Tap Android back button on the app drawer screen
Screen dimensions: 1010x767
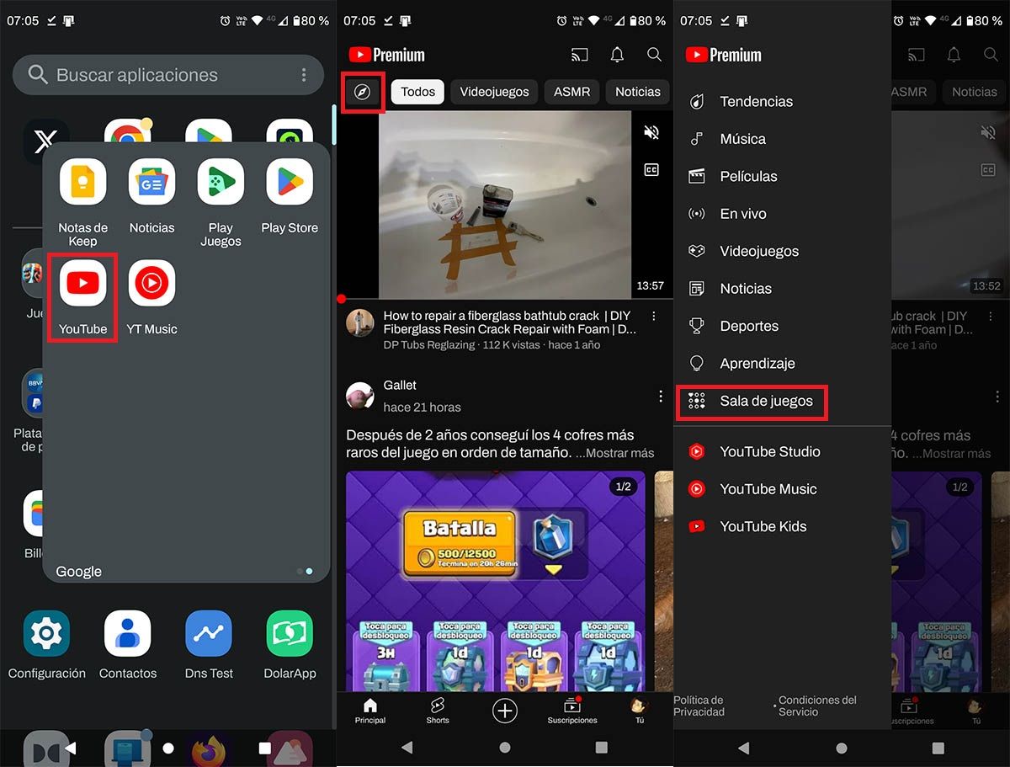[x=71, y=748]
